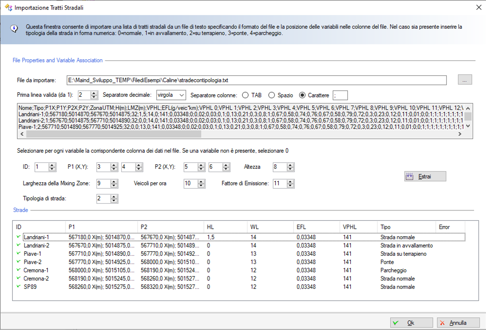Sort by the VPHL column header

click(x=358, y=227)
